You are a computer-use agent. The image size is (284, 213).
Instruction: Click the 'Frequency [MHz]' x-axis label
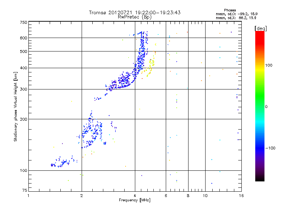pyautogui.click(x=135, y=200)
